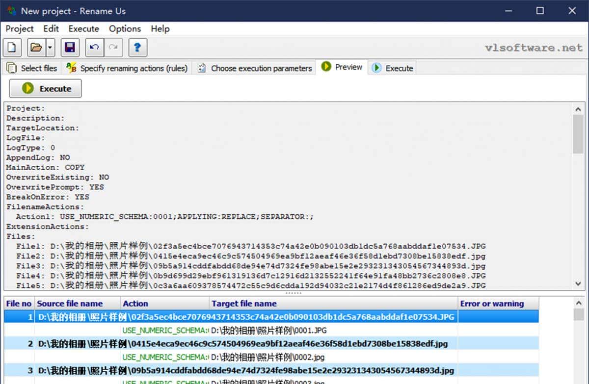Click the Open project folder icon
This screenshot has height=384, width=589.
pyautogui.click(x=36, y=48)
